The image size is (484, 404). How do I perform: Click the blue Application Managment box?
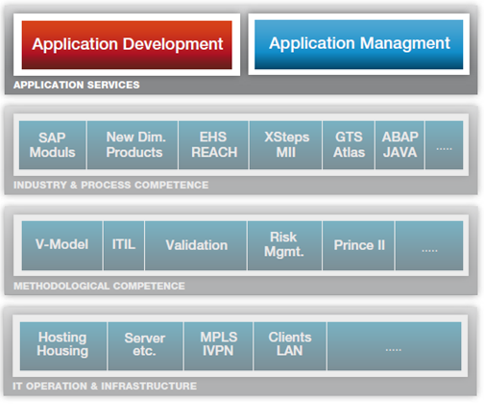point(359,44)
